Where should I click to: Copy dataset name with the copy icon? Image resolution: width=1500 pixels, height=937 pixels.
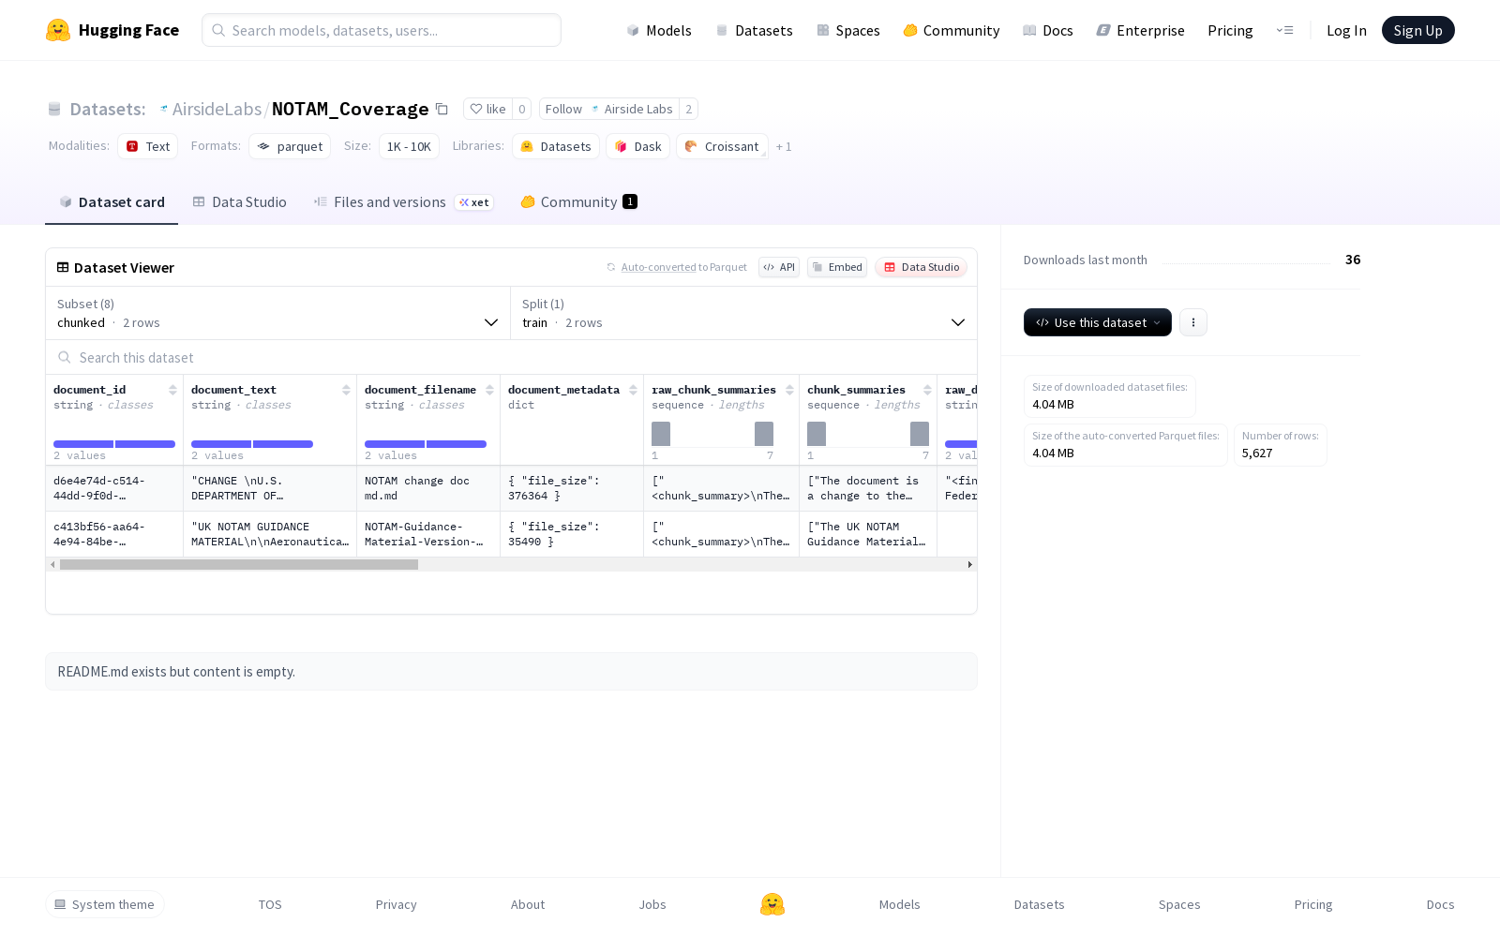pos(442,109)
